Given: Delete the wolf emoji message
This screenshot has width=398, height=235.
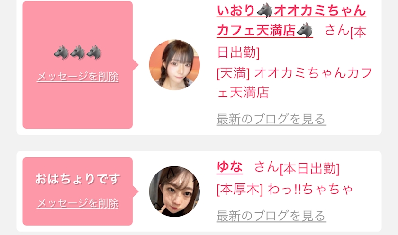Looking at the screenshot, I should click(78, 77).
